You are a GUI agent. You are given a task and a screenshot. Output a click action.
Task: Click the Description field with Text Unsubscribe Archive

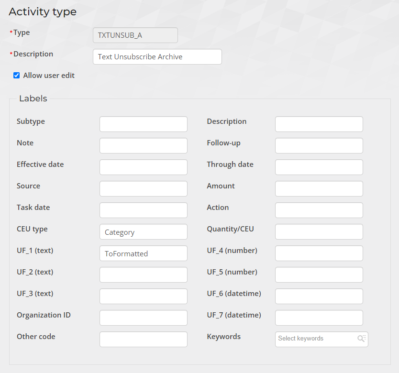pos(157,56)
